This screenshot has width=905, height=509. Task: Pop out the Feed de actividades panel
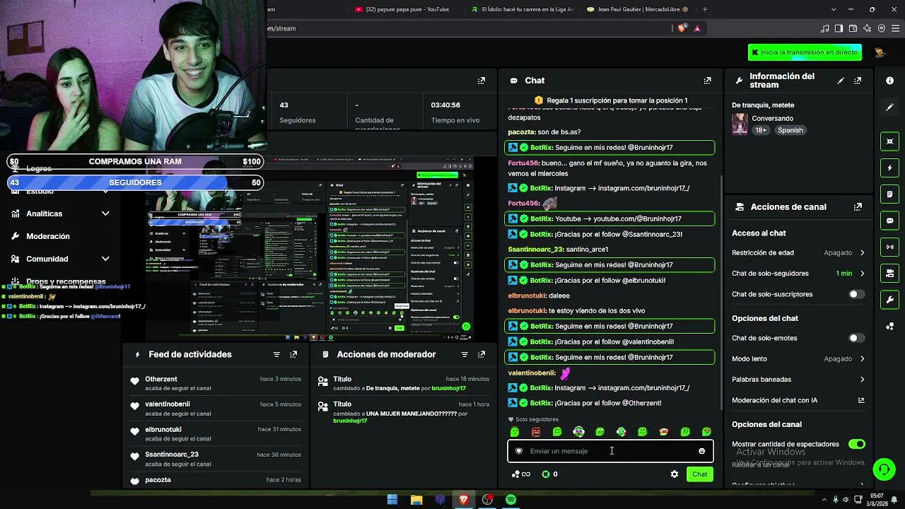pyautogui.click(x=293, y=355)
